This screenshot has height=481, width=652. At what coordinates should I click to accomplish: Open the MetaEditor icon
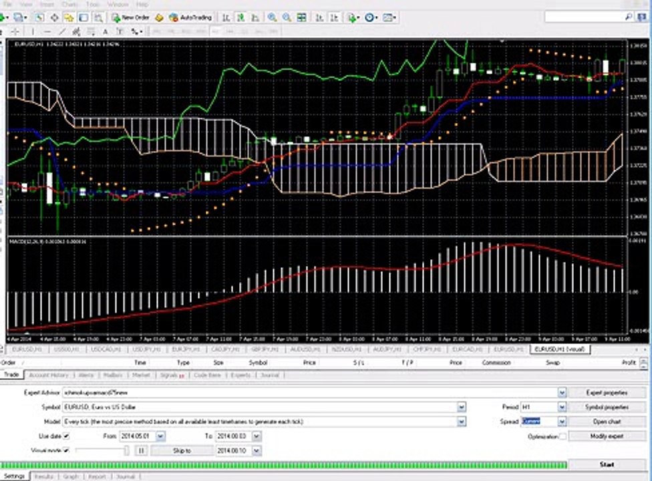click(x=159, y=17)
